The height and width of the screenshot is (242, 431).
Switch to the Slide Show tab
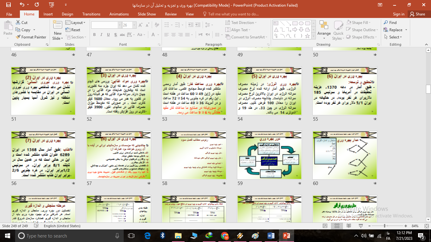(147, 14)
